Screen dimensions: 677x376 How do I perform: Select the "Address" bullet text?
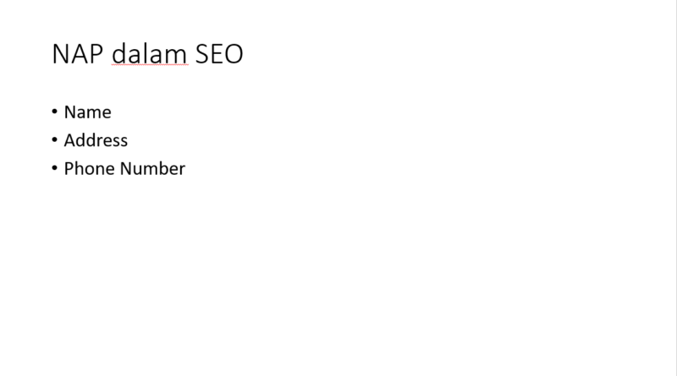click(96, 140)
